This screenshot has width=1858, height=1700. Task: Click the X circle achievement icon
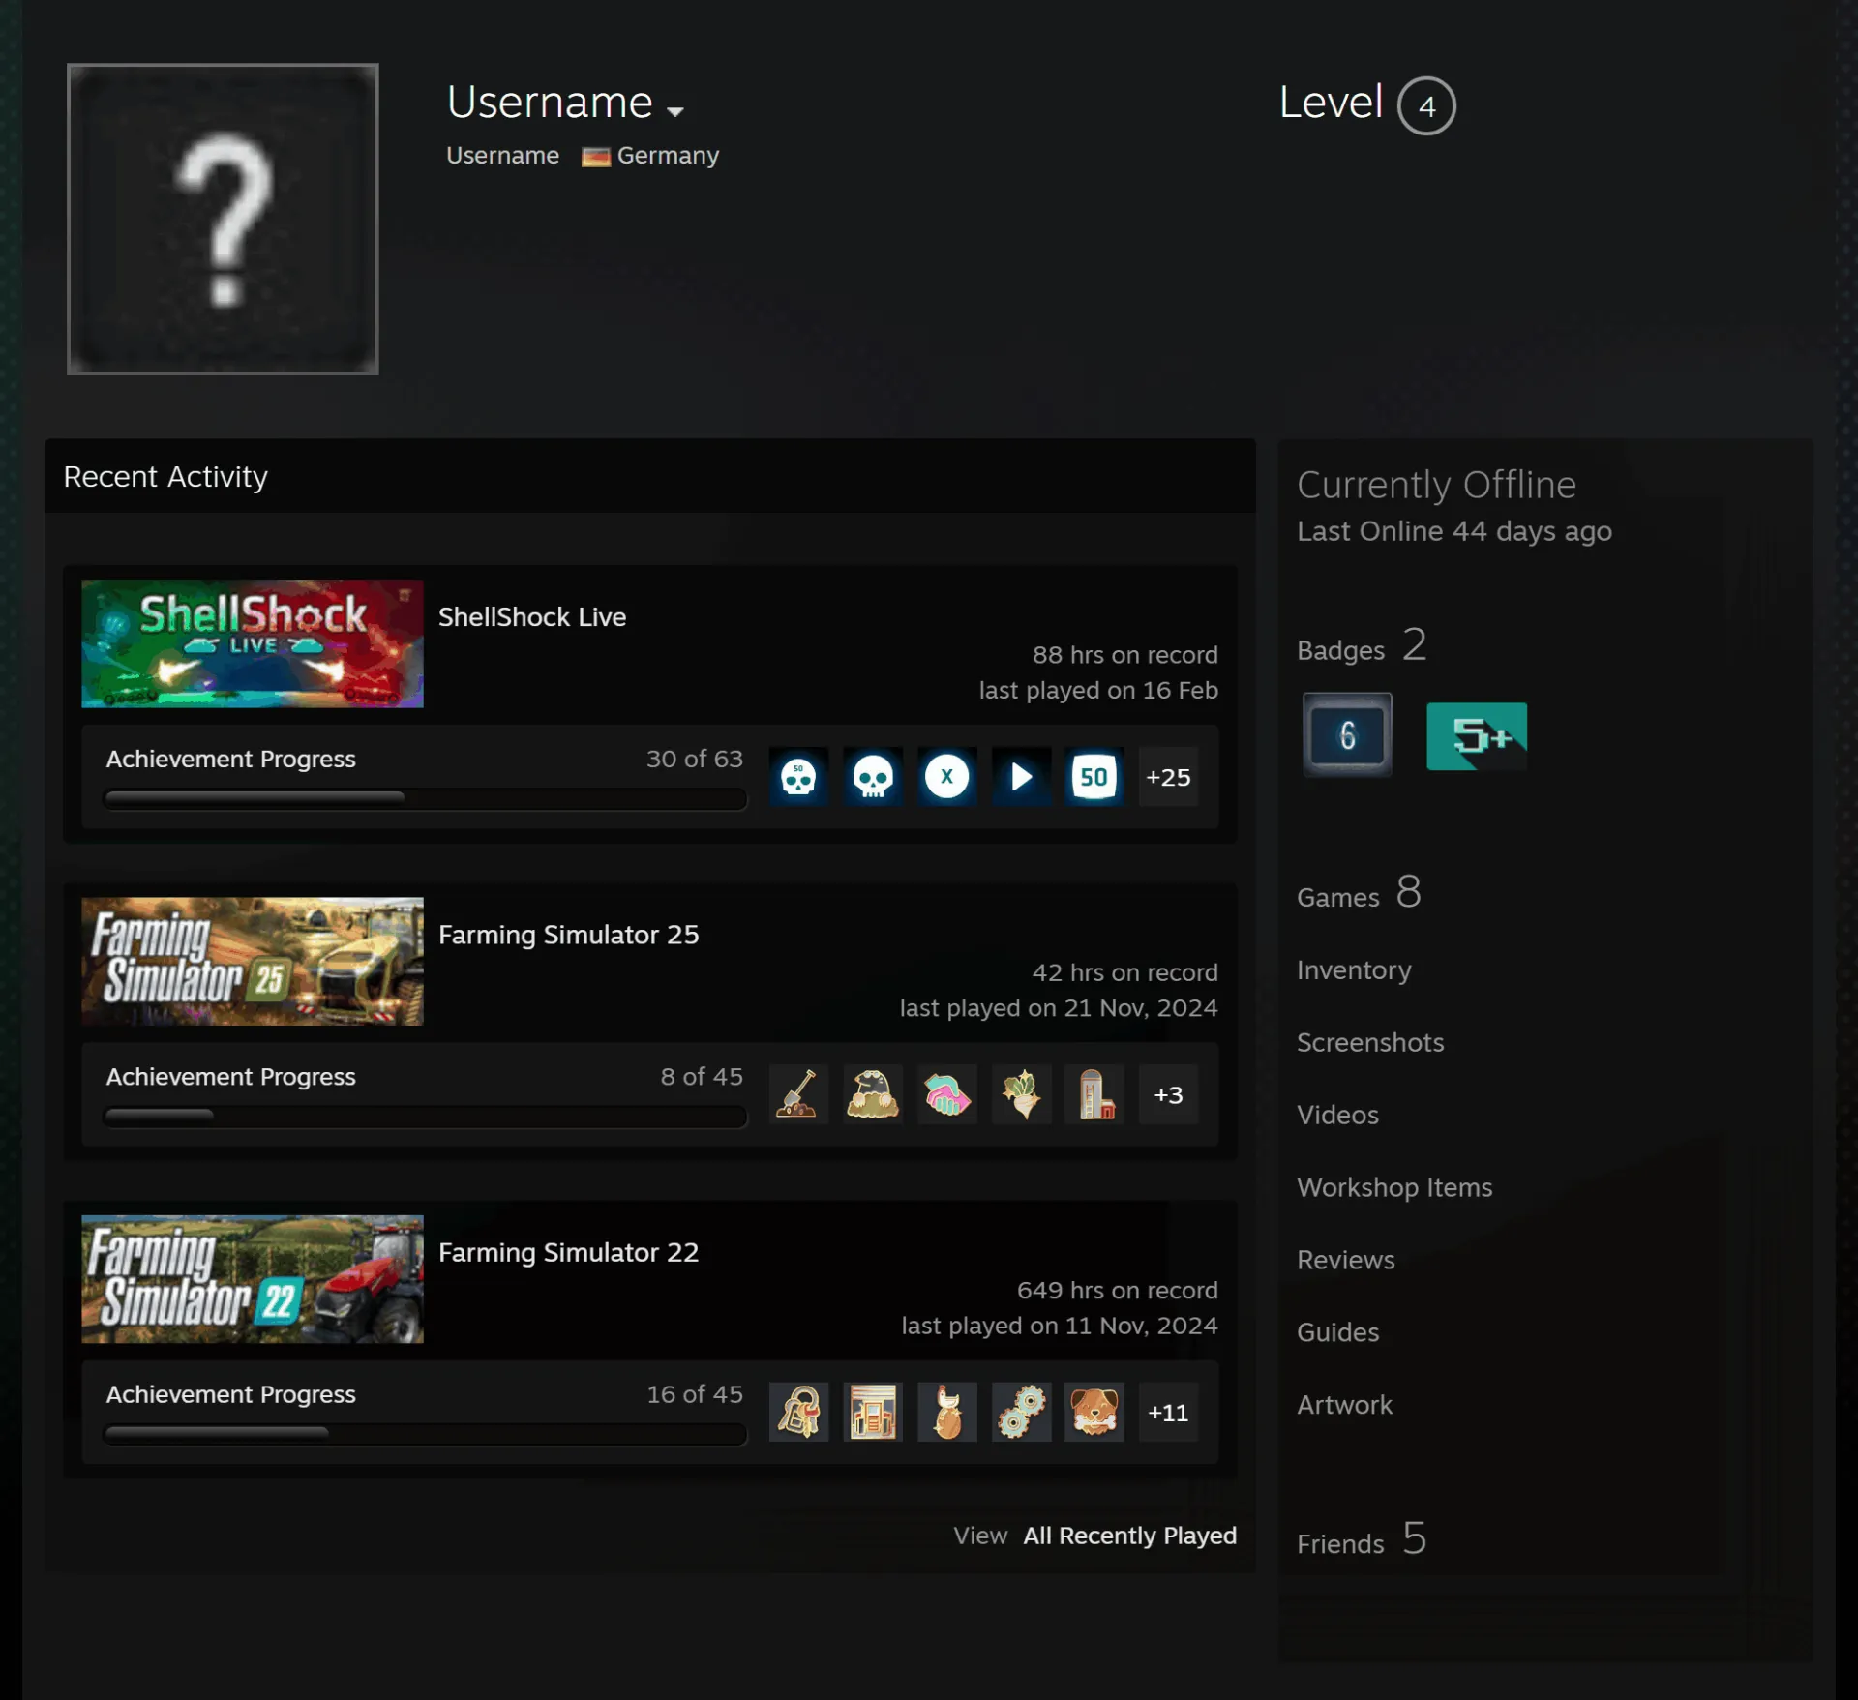(946, 777)
